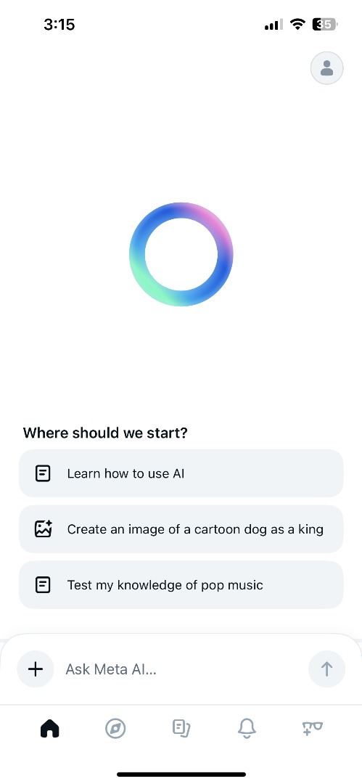The height and width of the screenshot is (784, 362).
Task: Focus the Ask Meta AI input field
Action: click(181, 669)
